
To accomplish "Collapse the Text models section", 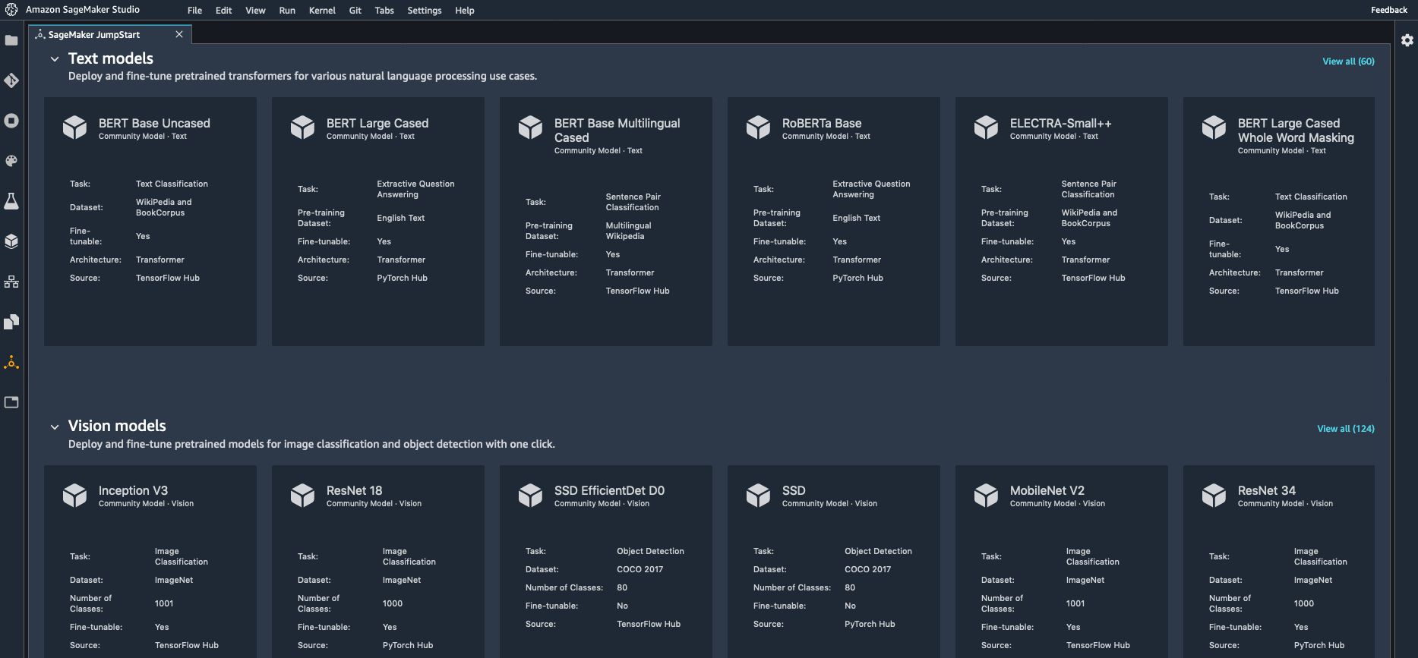I will point(55,59).
